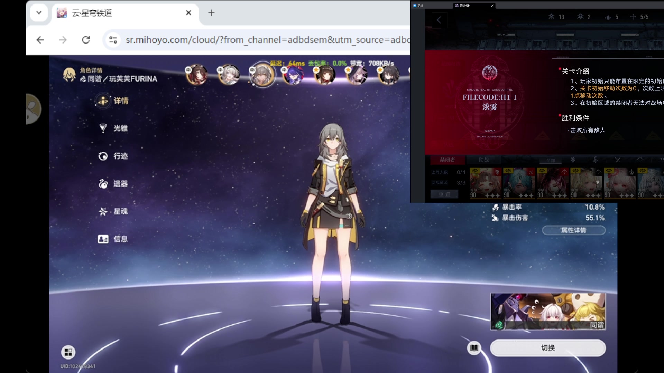Open 光锥 light cone section

coord(113,128)
